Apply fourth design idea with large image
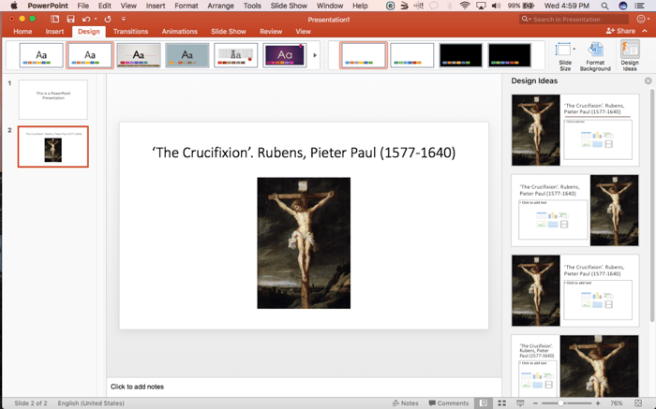 [x=575, y=366]
